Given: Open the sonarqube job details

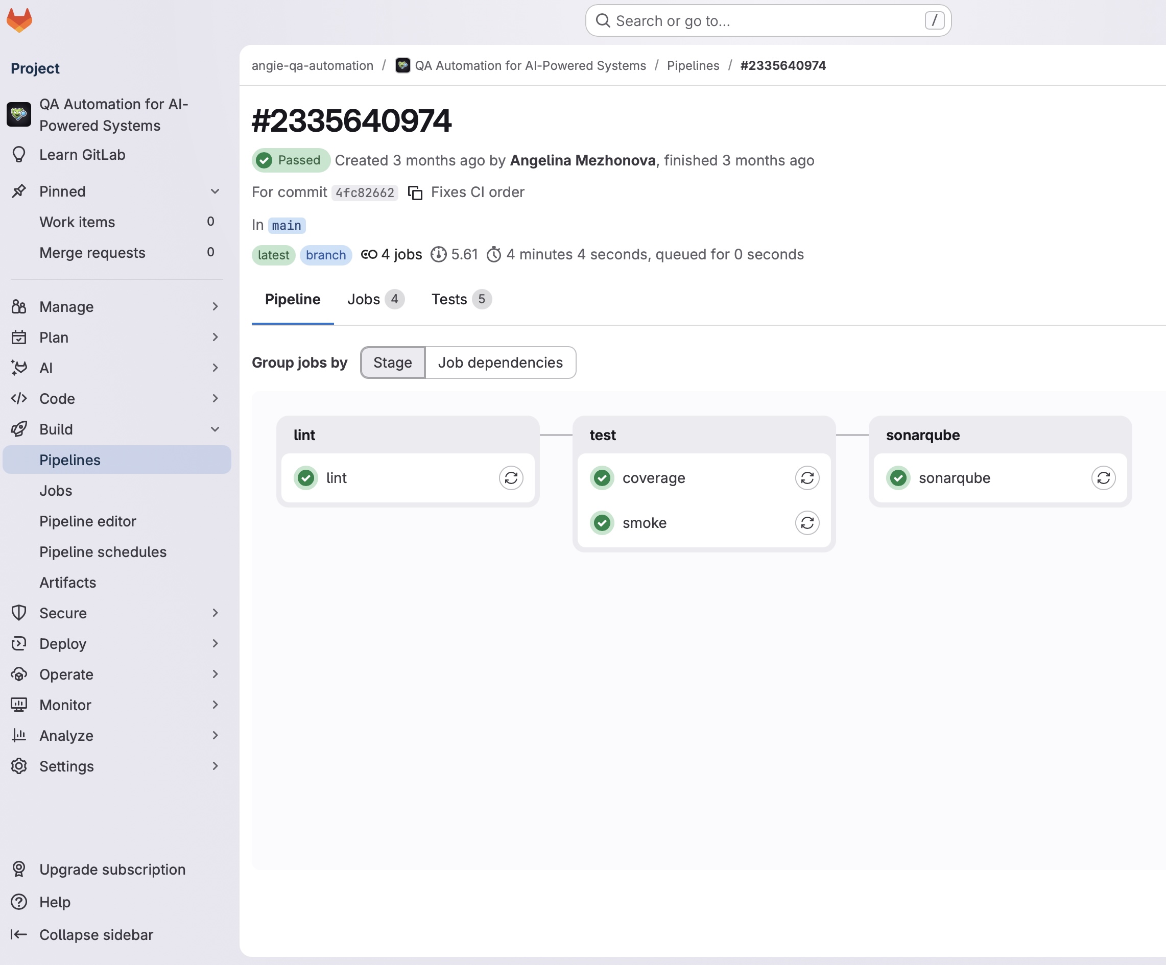Looking at the screenshot, I should pyautogui.click(x=954, y=478).
